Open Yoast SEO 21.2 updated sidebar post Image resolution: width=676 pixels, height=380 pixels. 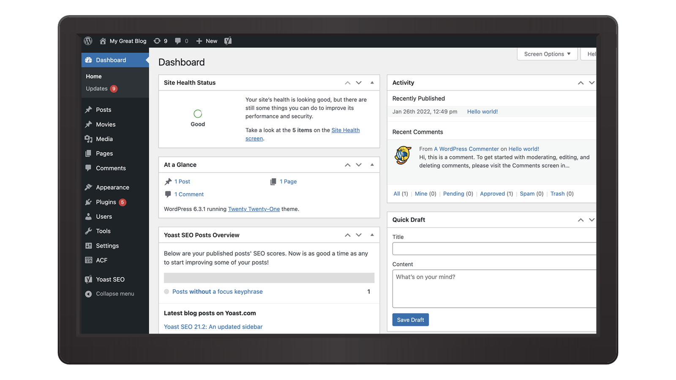tap(213, 327)
